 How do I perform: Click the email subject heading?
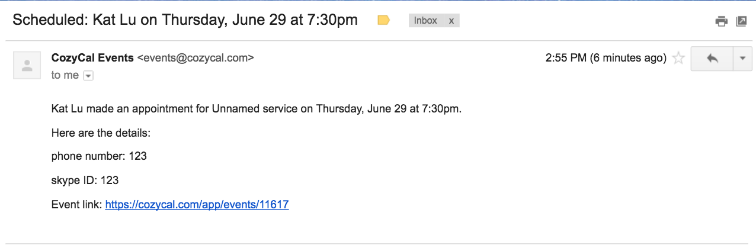(x=185, y=20)
